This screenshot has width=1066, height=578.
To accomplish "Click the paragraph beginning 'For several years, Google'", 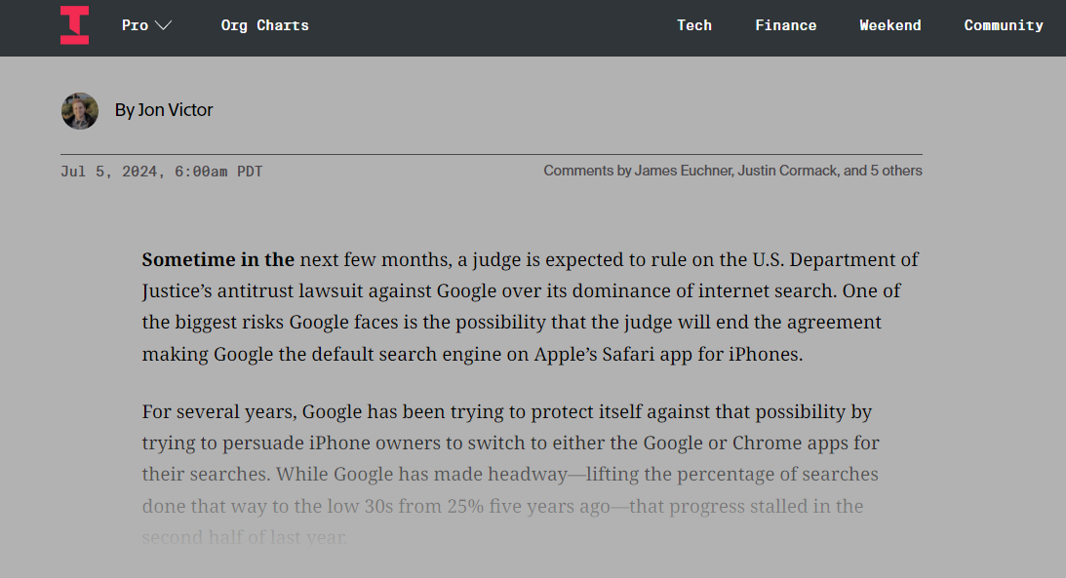I will pos(510,474).
